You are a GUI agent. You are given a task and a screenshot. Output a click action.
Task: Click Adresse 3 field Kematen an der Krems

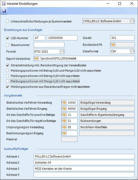(x=84, y=169)
